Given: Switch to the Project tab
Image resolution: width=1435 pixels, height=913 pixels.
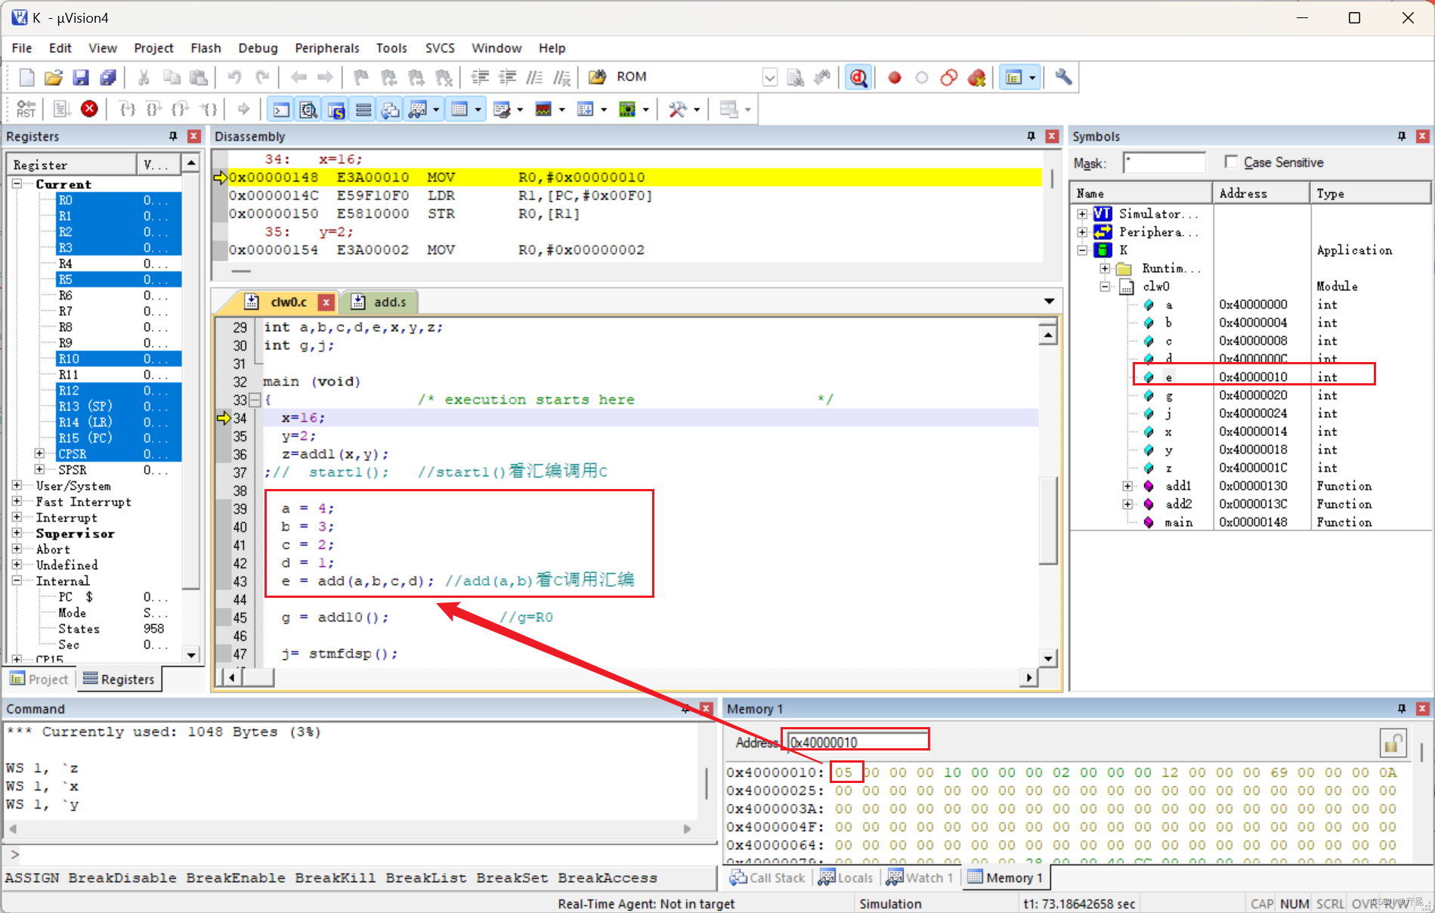Looking at the screenshot, I should click(39, 679).
